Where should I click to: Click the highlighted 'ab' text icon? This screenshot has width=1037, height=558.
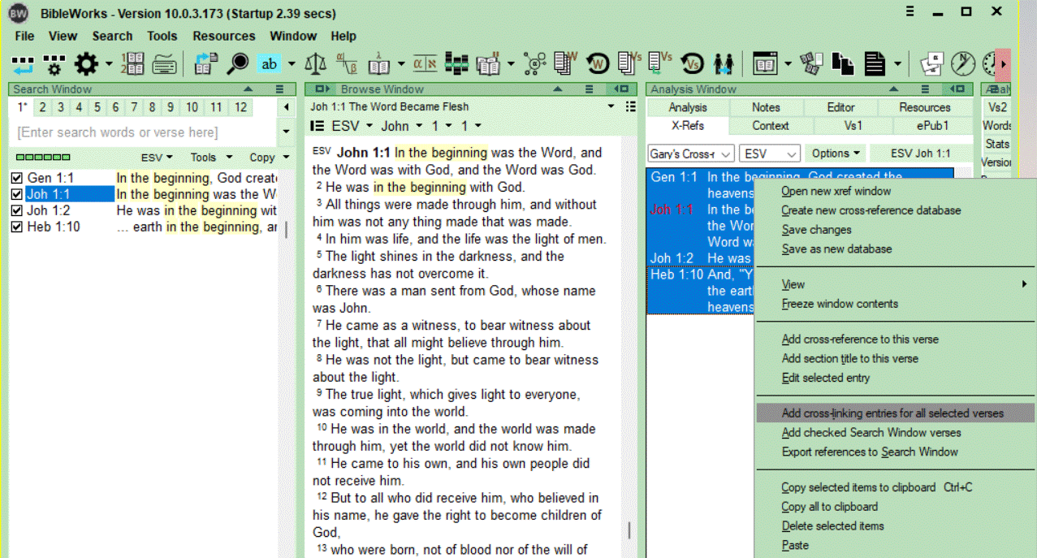click(269, 63)
